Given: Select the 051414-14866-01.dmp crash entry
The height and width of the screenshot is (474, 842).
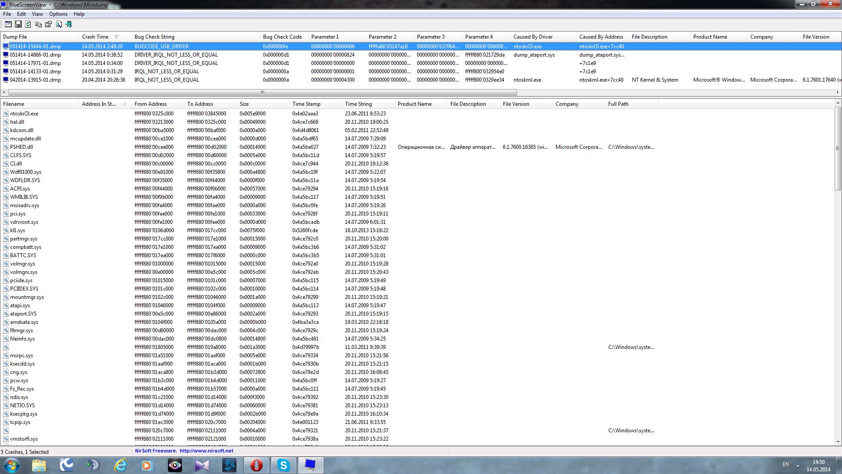Looking at the screenshot, I should [x=35, y=55].
